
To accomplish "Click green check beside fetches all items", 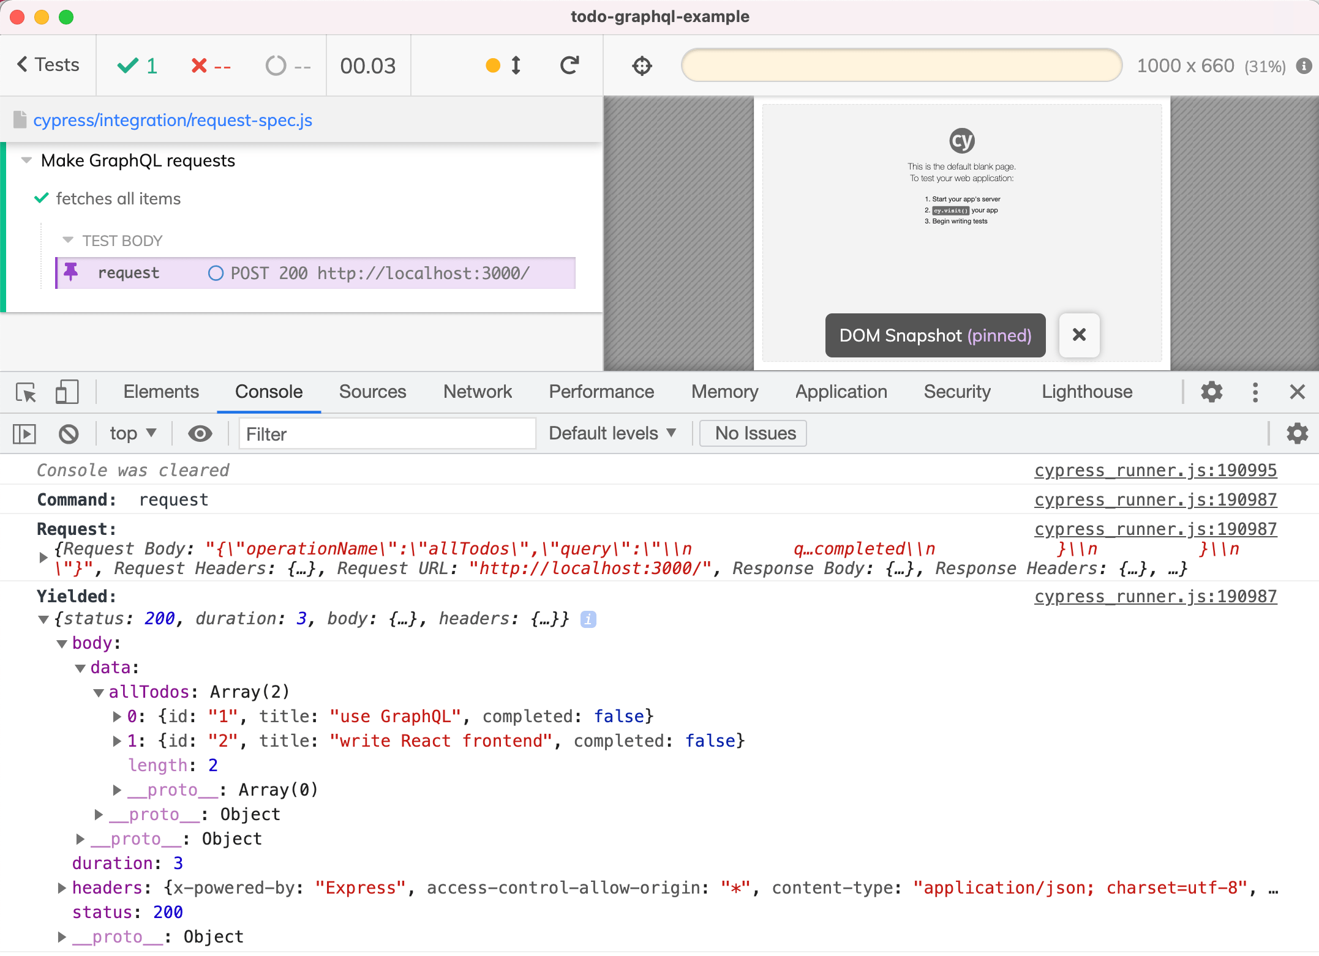I will (x=41, y=198).
